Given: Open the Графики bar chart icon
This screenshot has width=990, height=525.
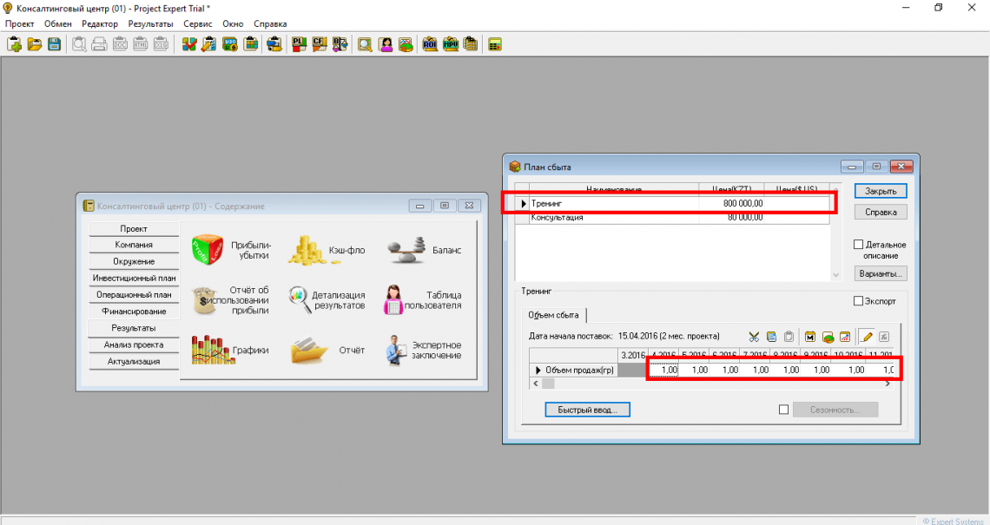Looking at the screenshot, I should click(208, 351).
